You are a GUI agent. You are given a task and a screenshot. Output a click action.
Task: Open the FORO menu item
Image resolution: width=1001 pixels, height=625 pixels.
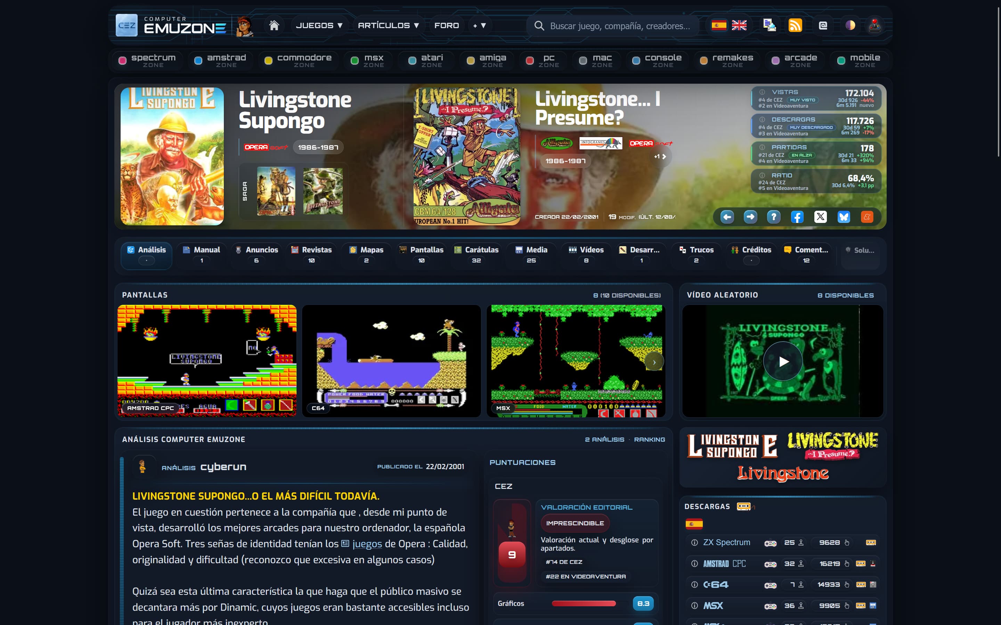click(x=447, y=26)
